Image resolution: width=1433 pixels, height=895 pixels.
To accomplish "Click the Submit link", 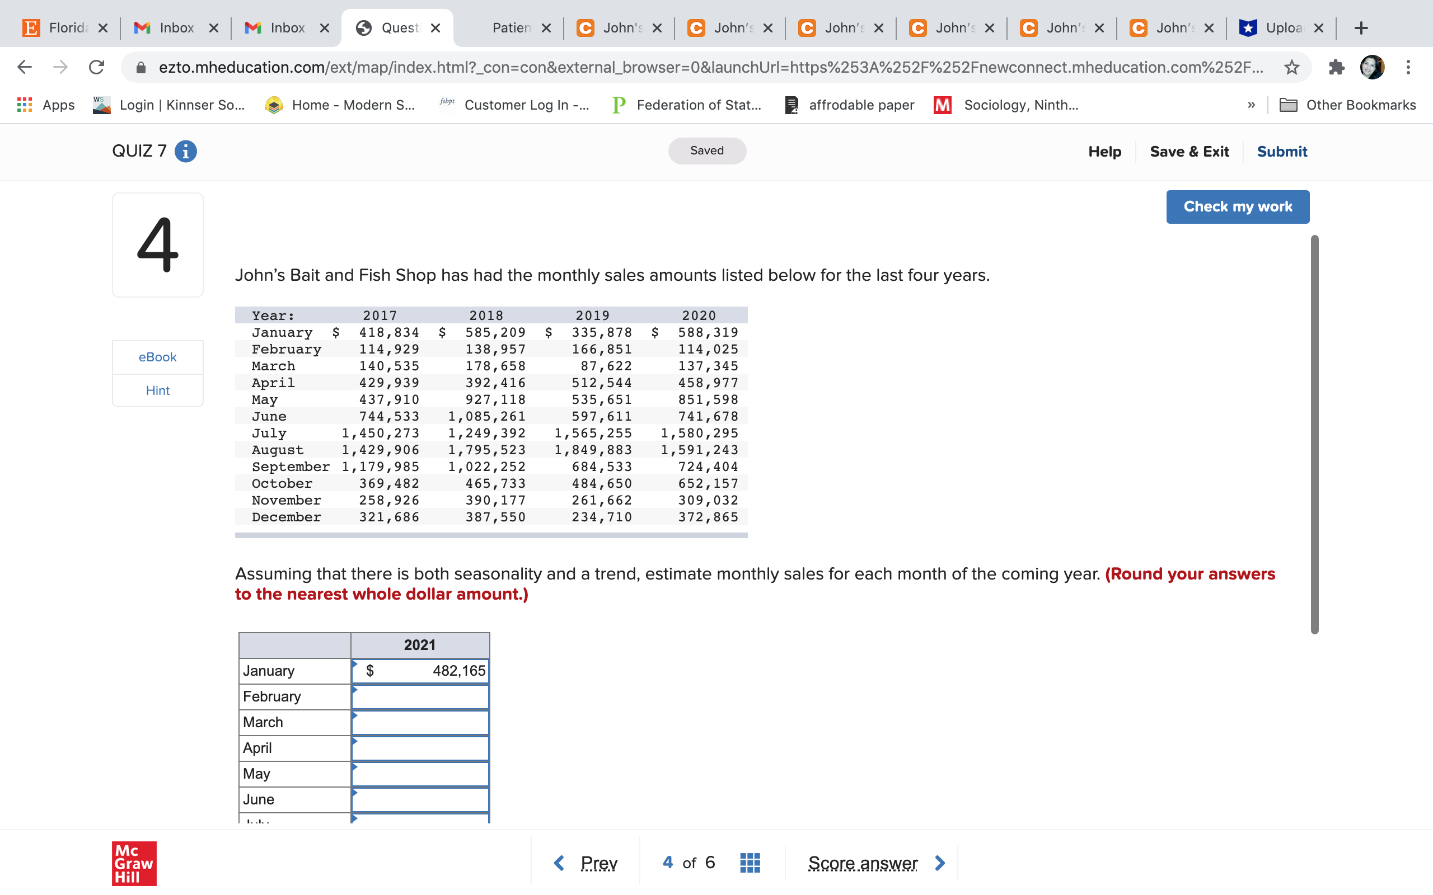I will pyautogui.click(x=1281, y=152).
